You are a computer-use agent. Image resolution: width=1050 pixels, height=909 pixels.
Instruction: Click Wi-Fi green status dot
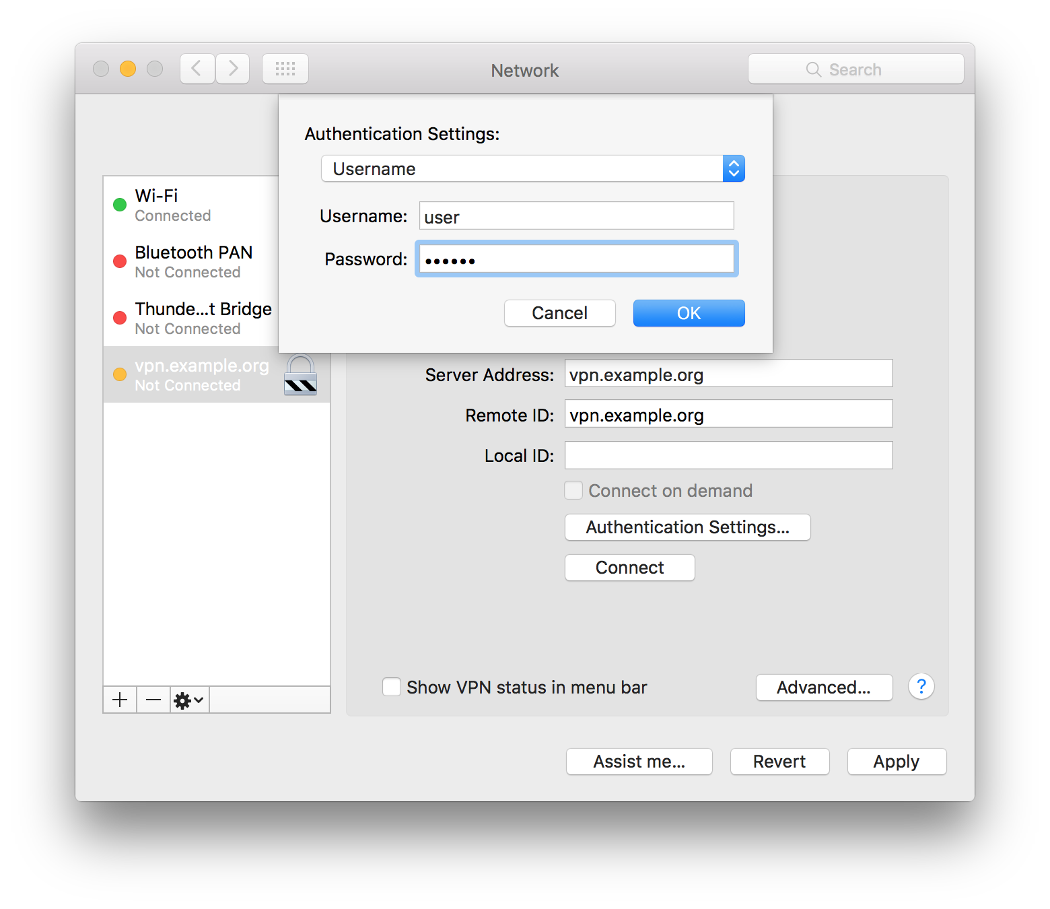120,205
